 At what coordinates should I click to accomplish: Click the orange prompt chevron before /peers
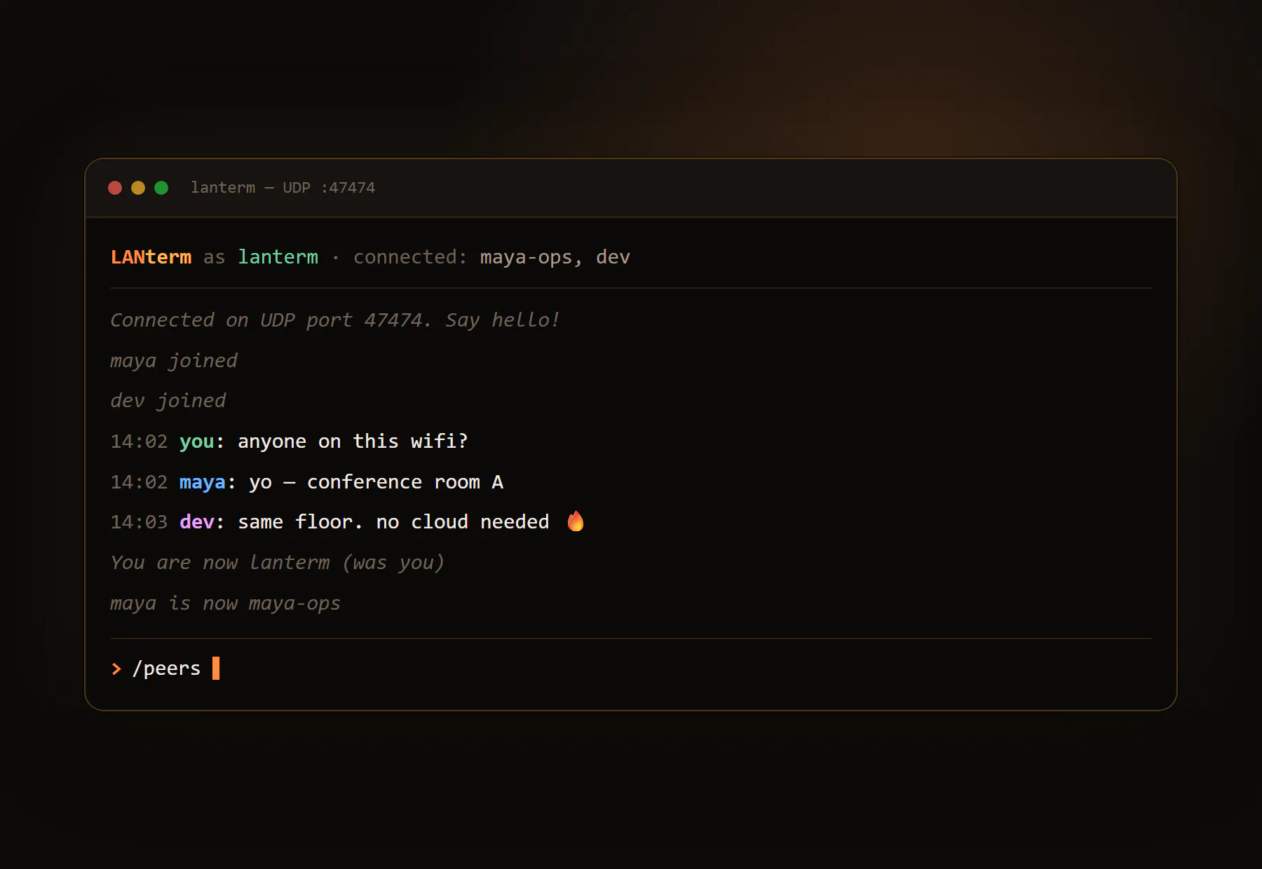(116, 669)
